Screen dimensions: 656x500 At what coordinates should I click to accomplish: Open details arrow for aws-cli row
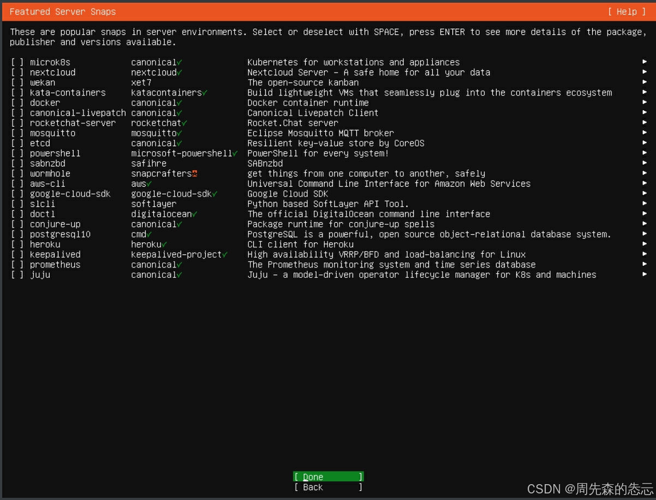tap(645, 183)
